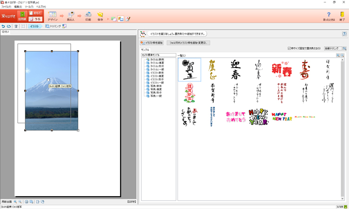The width and height of the screenshot is (349, 209).
Task: Switch to うら back side
Action: (35, 19)
